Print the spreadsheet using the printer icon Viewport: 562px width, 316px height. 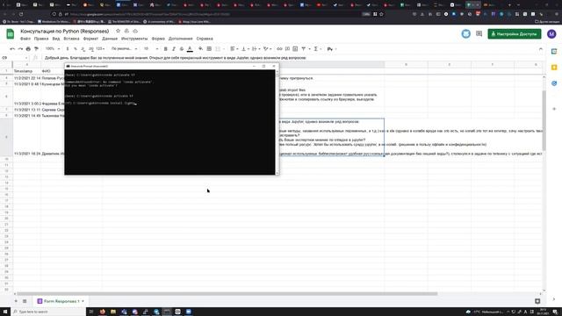tap(28, 49)
